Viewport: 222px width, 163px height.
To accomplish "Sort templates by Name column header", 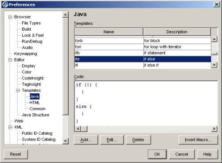I will click(x=109, y=32).
